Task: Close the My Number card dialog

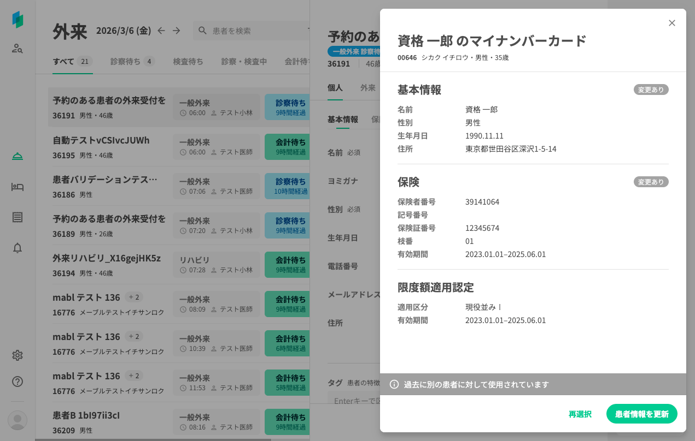Action: [x=672, y=23]
